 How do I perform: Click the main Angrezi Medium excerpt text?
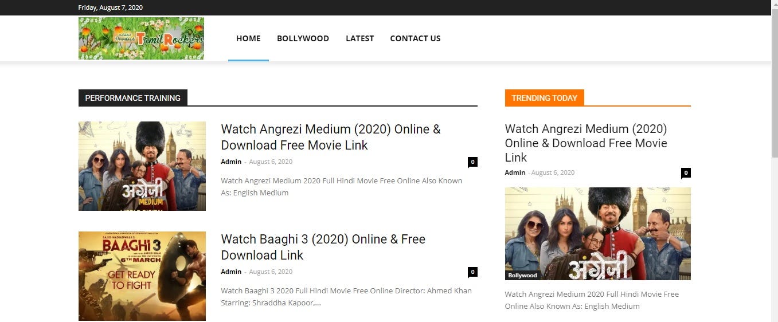click(x=342, y=187)
